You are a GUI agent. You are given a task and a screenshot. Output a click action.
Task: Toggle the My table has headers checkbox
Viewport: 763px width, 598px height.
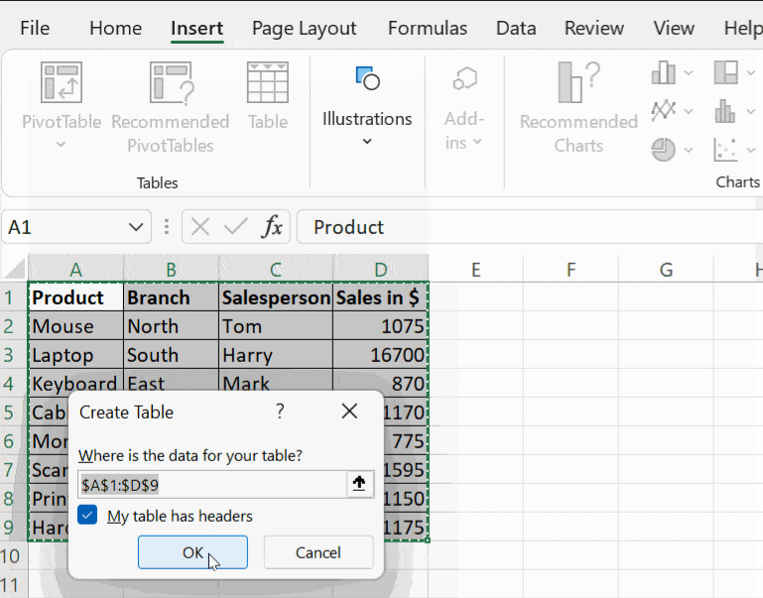[88, 516]
